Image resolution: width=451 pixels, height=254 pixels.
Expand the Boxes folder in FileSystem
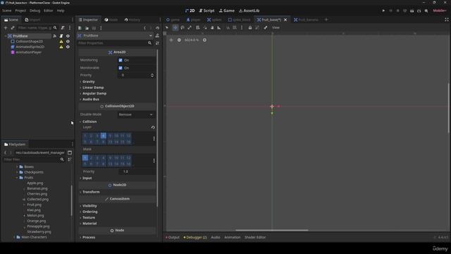pos(17,167)
